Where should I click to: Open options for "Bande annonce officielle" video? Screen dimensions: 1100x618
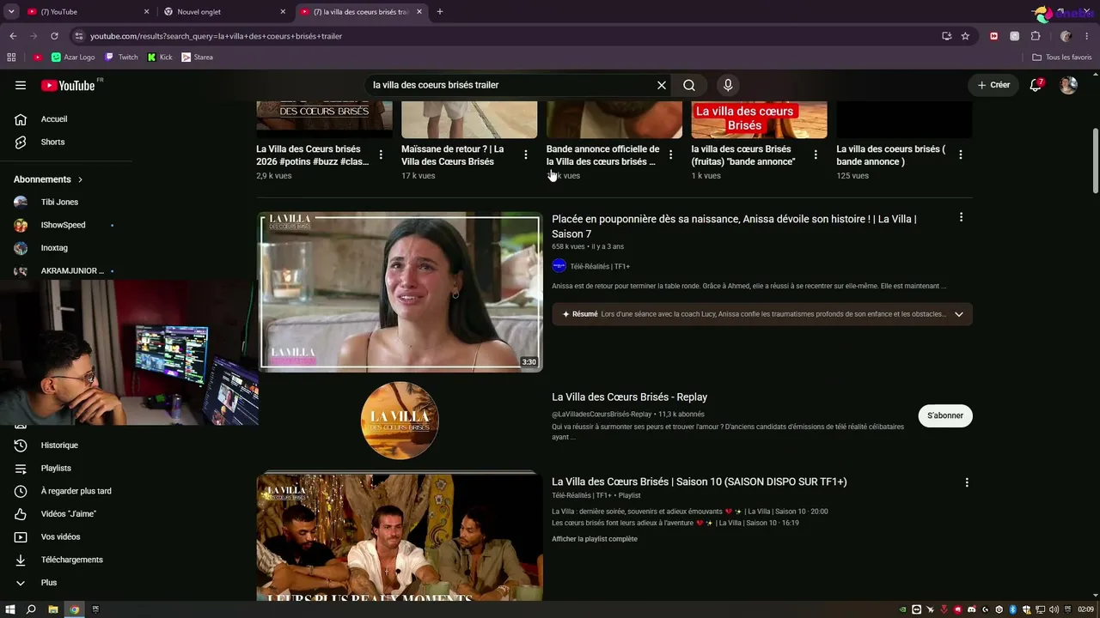pos(671,154)
